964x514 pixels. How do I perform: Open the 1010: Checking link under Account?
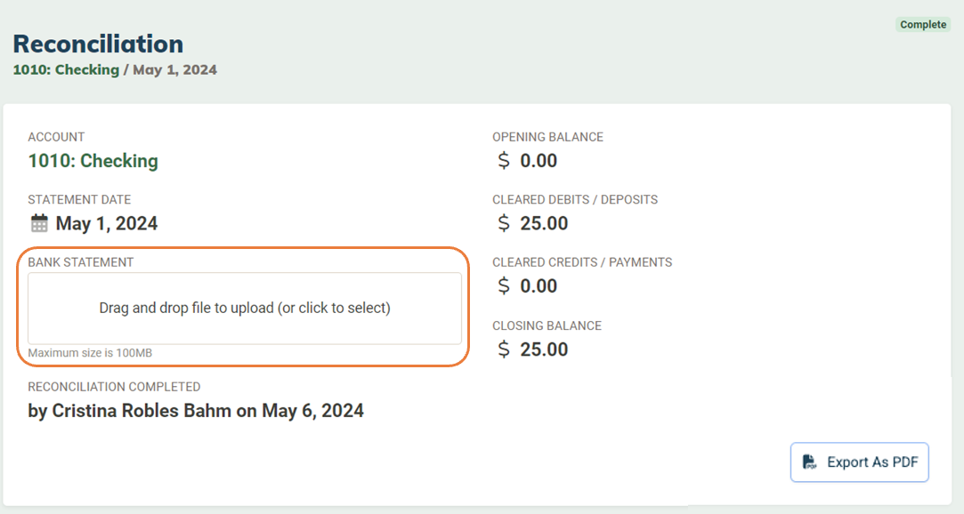tap(93, 161)
